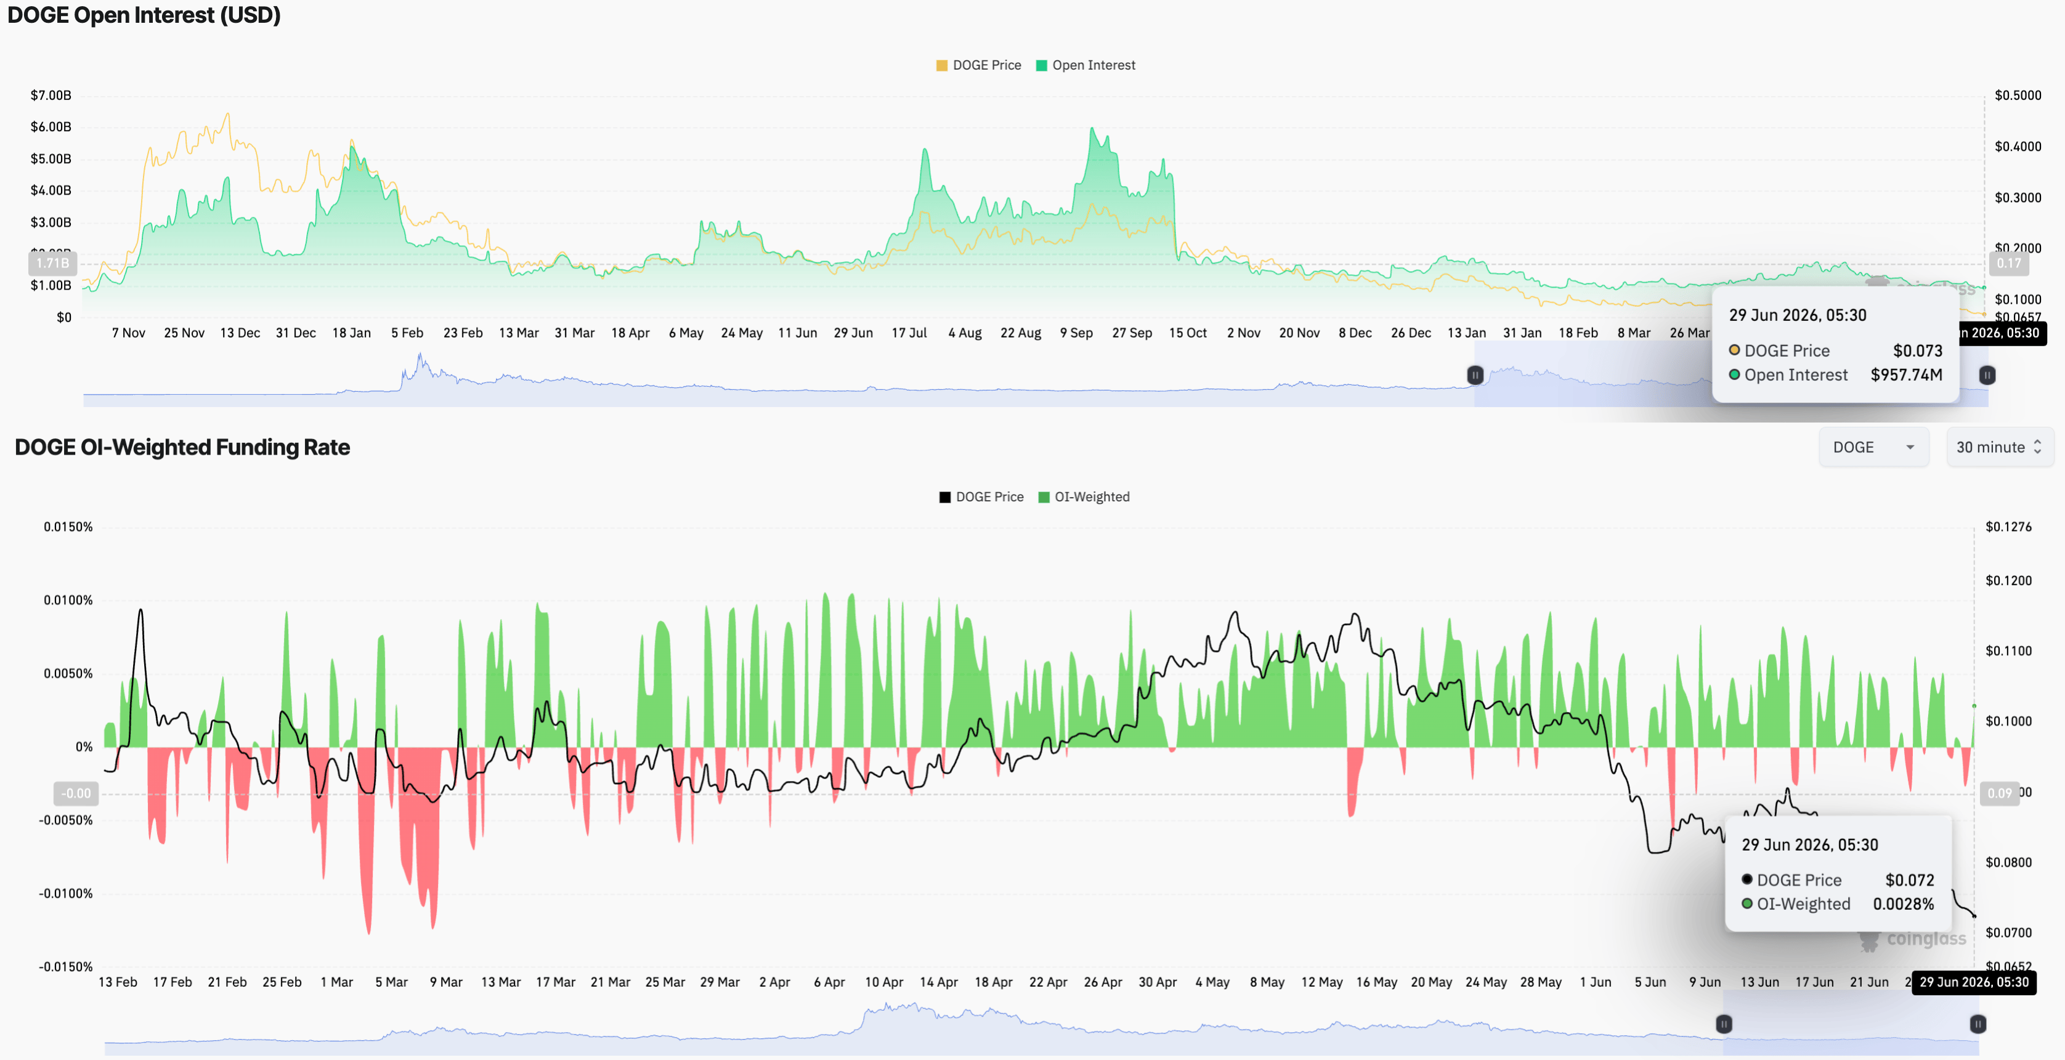Click the 5 Jun date label
The width and height of the screenshot is (2065, 1060).
coord(1650,982)
